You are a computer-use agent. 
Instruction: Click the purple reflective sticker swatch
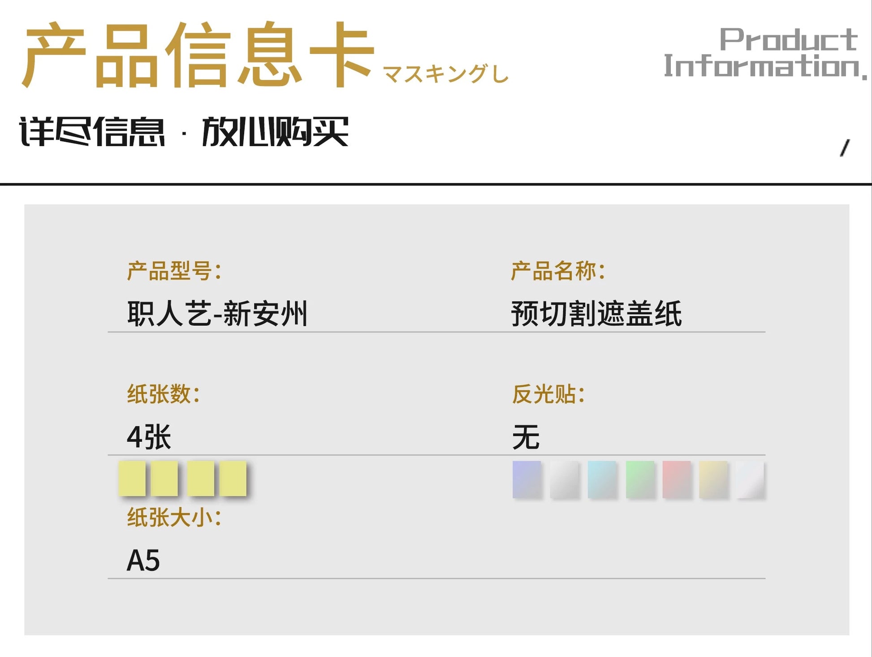coord(527,479)
